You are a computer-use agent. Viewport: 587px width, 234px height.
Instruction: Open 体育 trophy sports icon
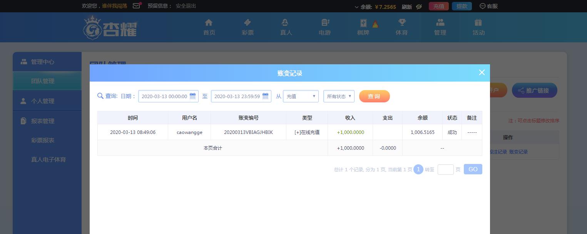401,23
